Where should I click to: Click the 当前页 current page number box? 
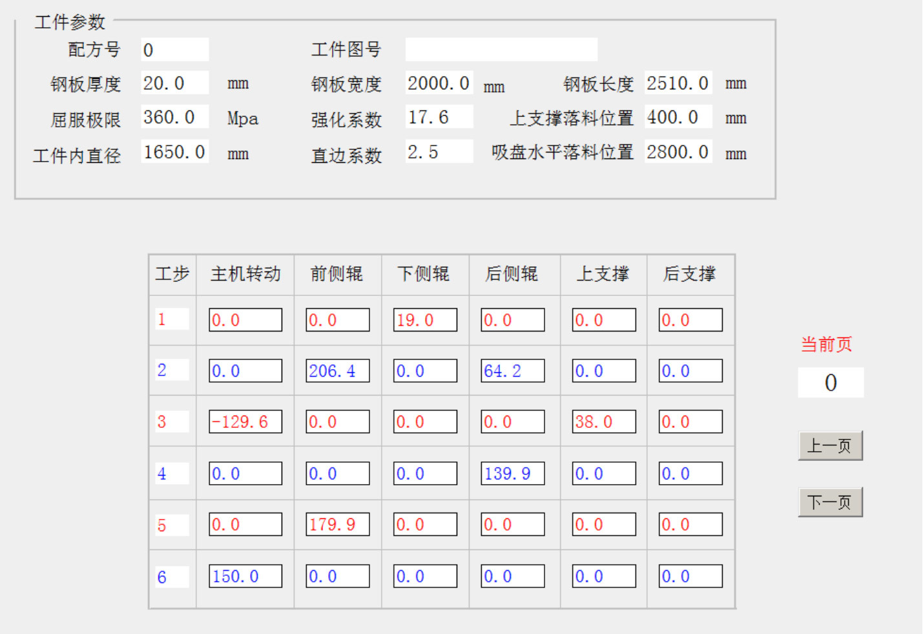830,383
